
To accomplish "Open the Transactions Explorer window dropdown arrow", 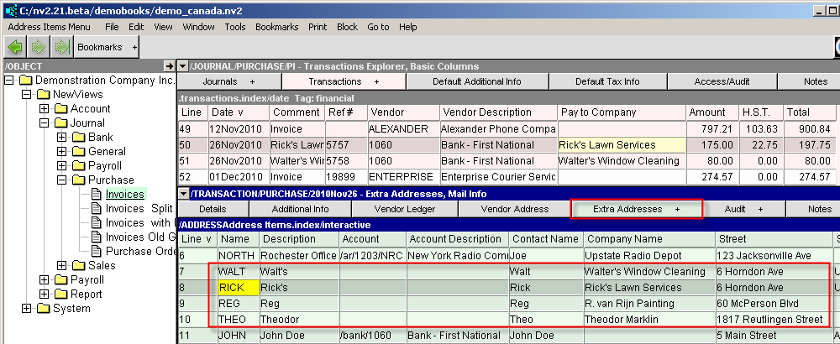I will [x=182, y=66].
